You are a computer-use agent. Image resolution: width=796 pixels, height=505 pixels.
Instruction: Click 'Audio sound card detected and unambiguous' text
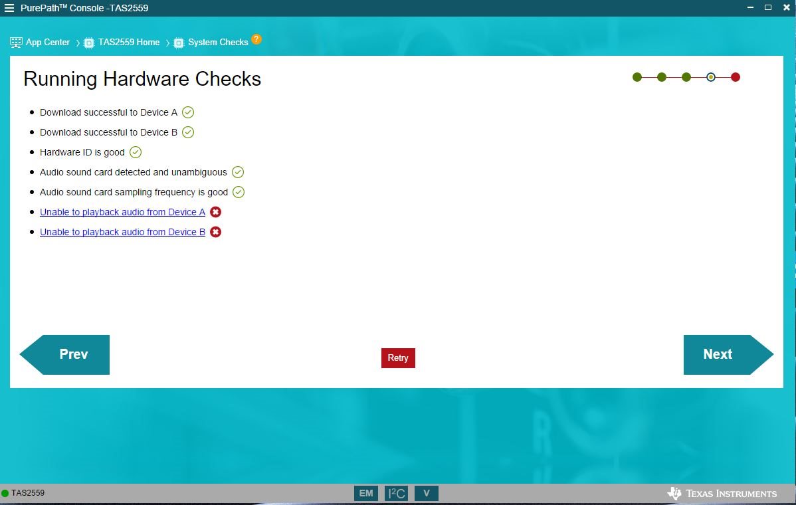point(134,173)
